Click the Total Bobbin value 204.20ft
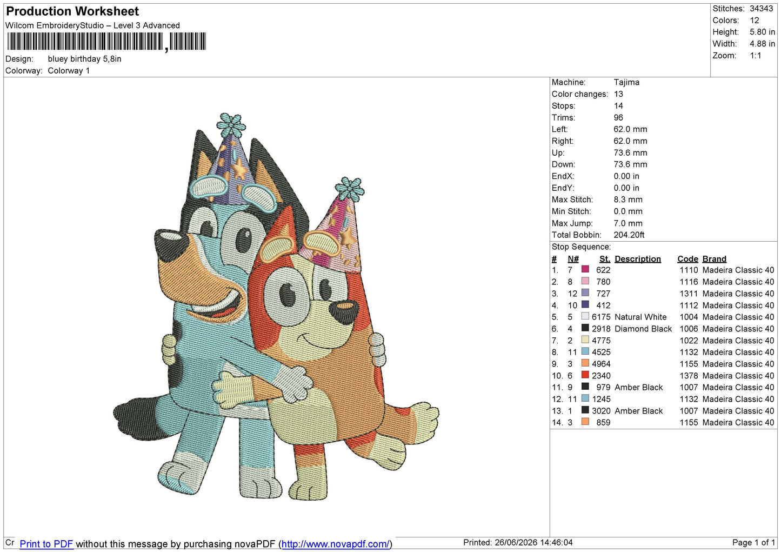Image resolution: width=781 pixels, height=552 pixels. (629, 235)
